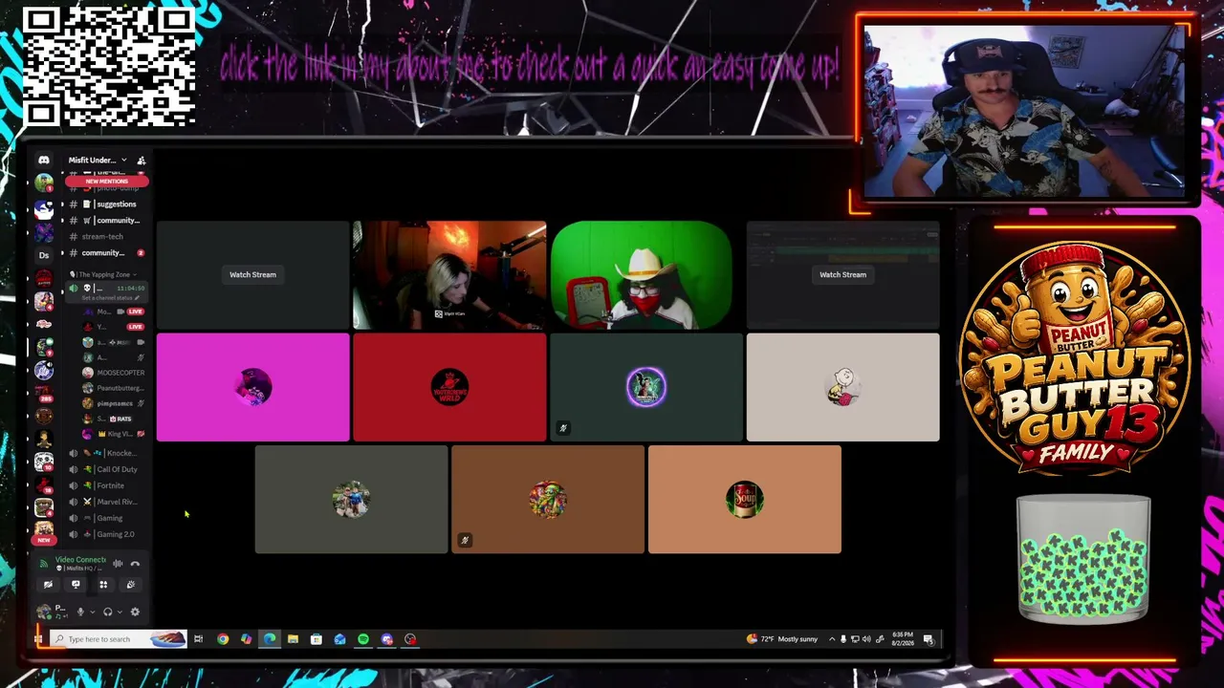The height and width of the screenshot is (688, 1224).
Task: Select the tan Soup avatar participant tile
Action: [x=745, y=500]
